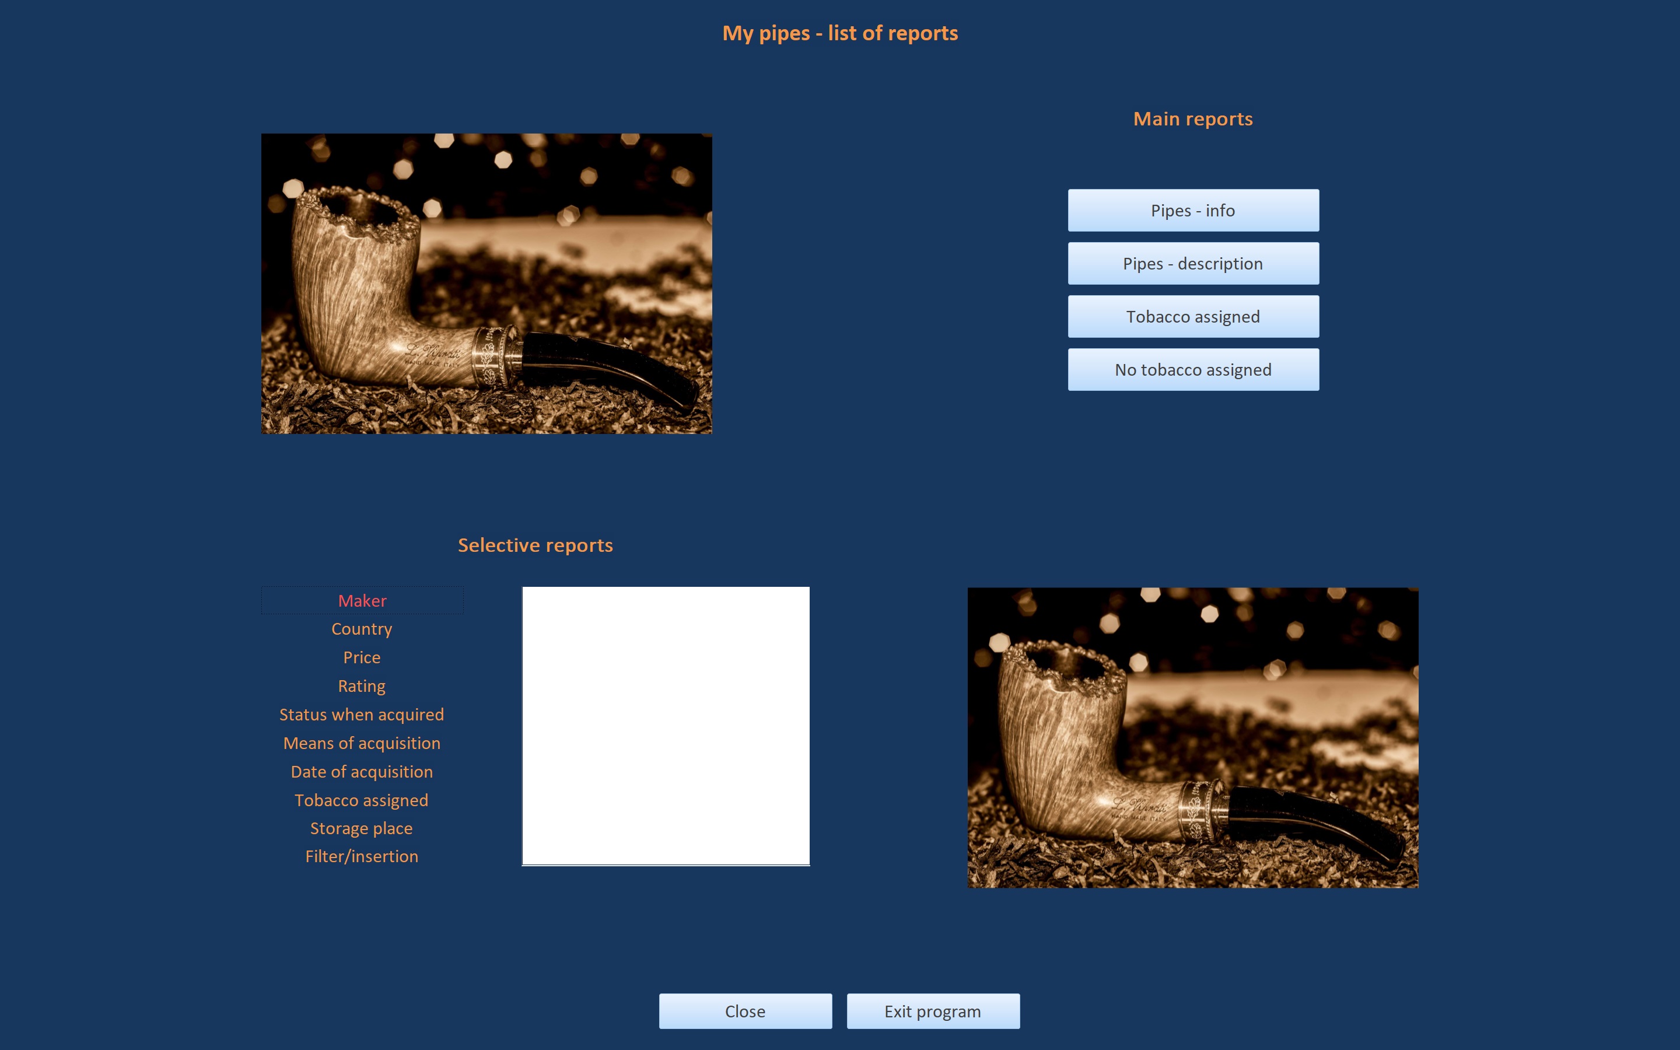Exit the pipe management program
The height and width of the screenshot is (1050, 1680).
click(933, 1012)
